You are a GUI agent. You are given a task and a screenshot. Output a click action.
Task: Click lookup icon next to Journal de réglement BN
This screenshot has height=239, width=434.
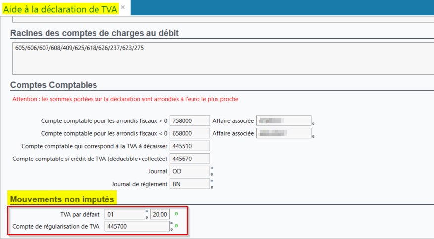[x=212, y=187]
